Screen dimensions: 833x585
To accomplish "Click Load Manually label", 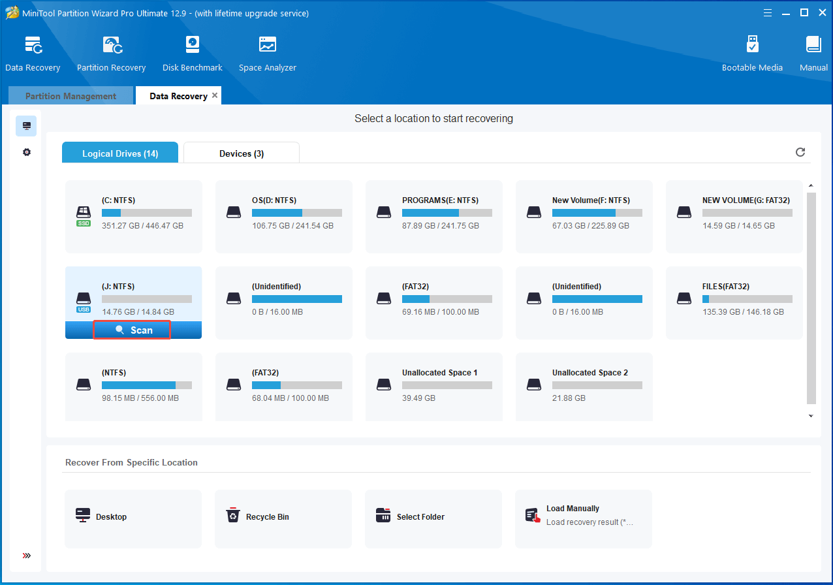I will click(x=573, y=509).
